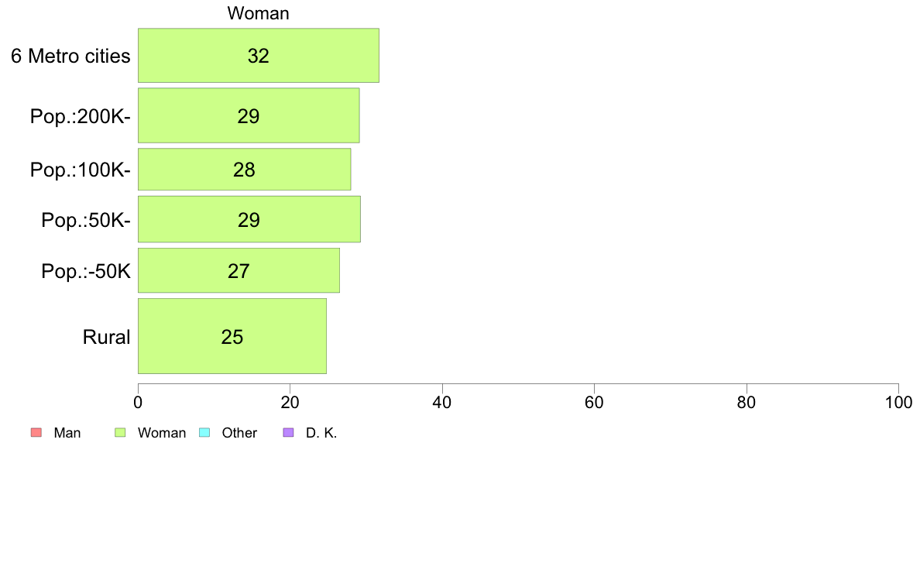Select the Pop.:-50K bar showing 27

[239, 270]
